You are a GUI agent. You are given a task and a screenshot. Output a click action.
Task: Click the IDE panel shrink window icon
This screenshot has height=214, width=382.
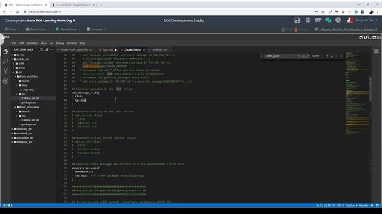(x=370, y=37)
